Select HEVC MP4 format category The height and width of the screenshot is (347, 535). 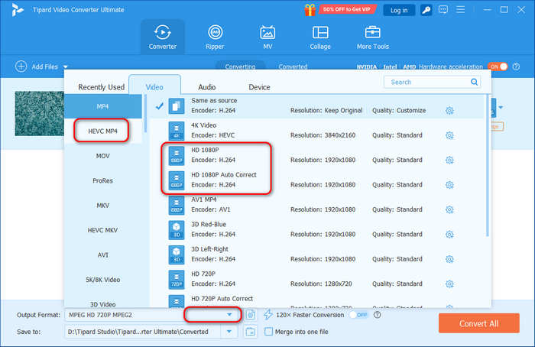(x=102, y=131)
